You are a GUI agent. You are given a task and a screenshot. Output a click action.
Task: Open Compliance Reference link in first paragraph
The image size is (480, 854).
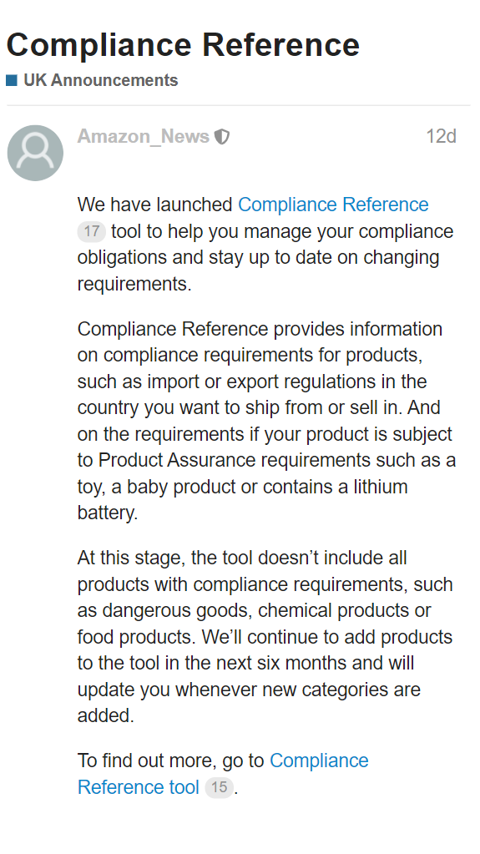(x=333, y=205)
